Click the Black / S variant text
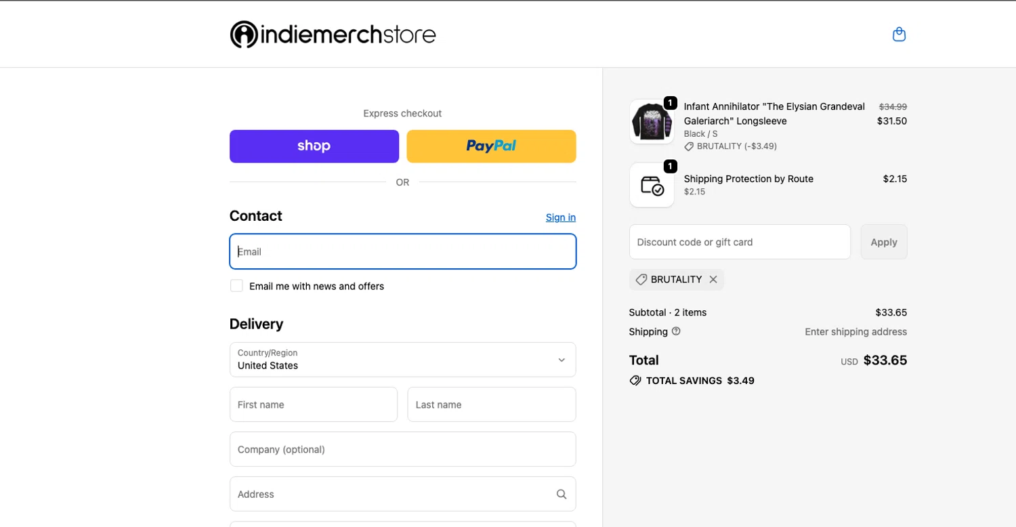The height and width of the screenshot is (527, 1016). (700, 134)
